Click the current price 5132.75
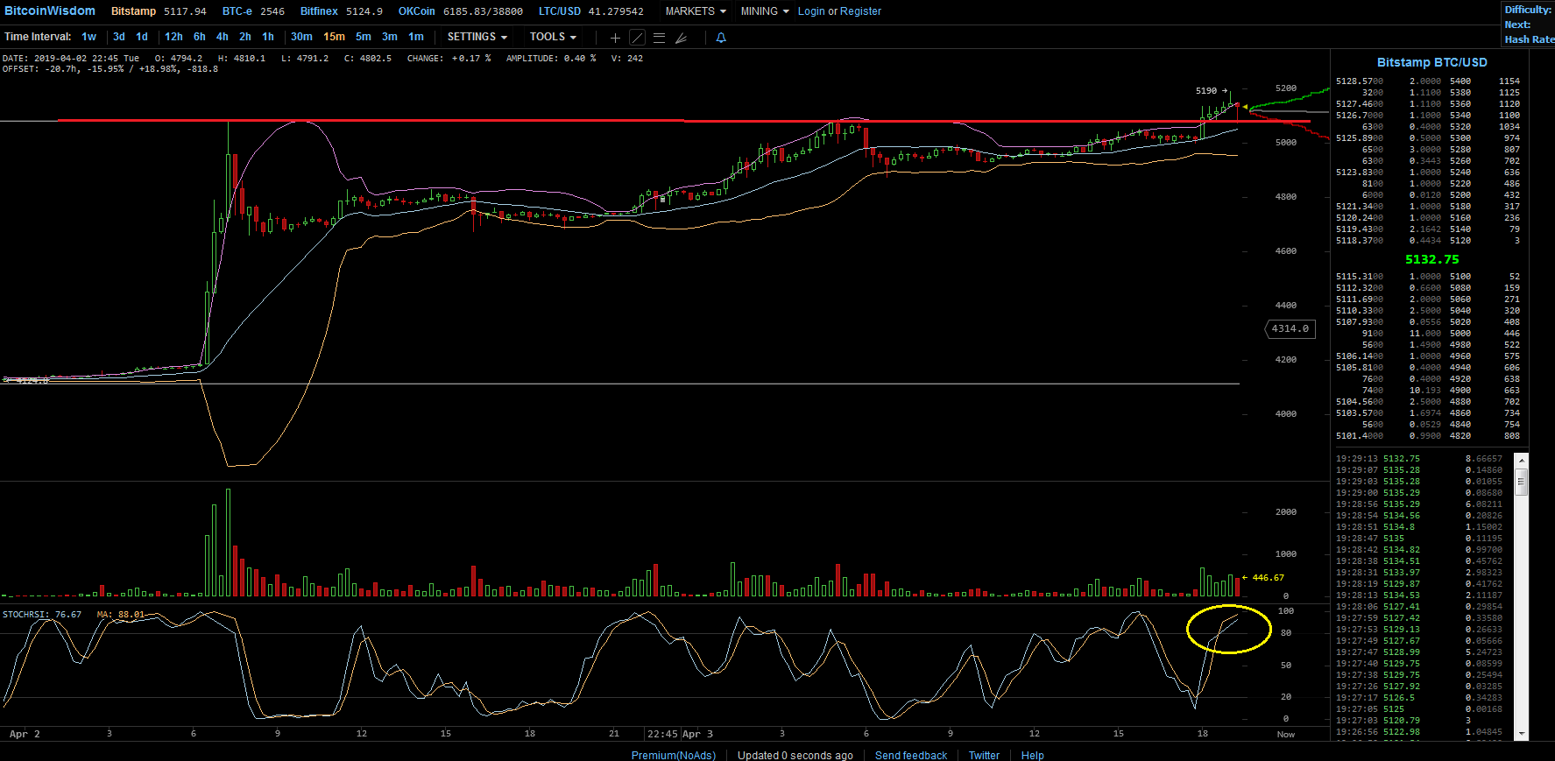This screenshot has height=761, width=1555. (1432, 259)
